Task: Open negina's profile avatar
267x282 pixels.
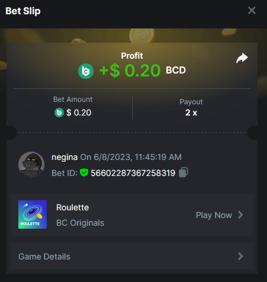Action: tap(31, 165)
